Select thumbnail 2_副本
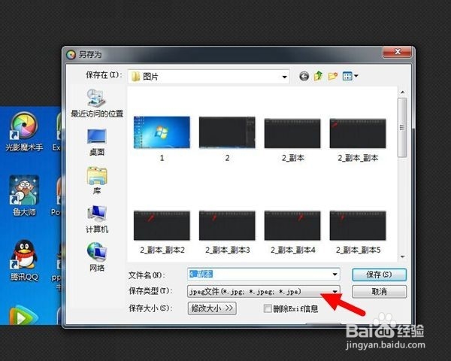 (292, 140)
